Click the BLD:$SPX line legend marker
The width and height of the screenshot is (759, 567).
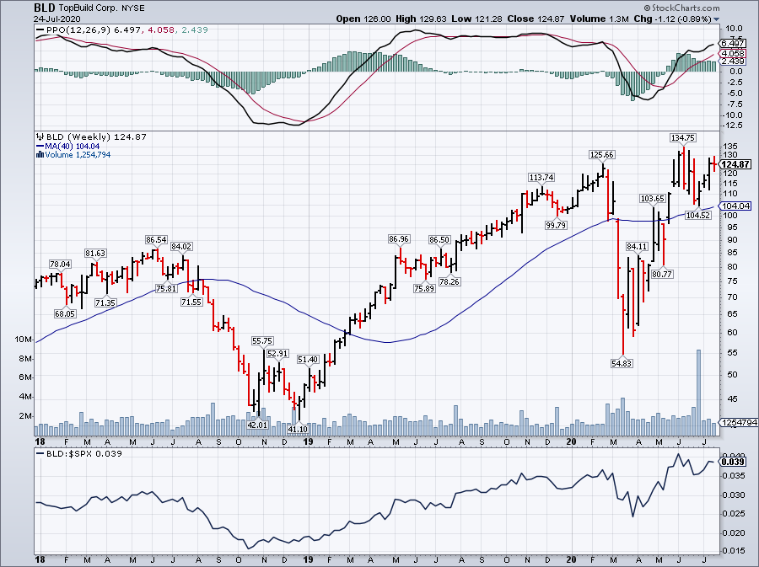tap(40, 454)
